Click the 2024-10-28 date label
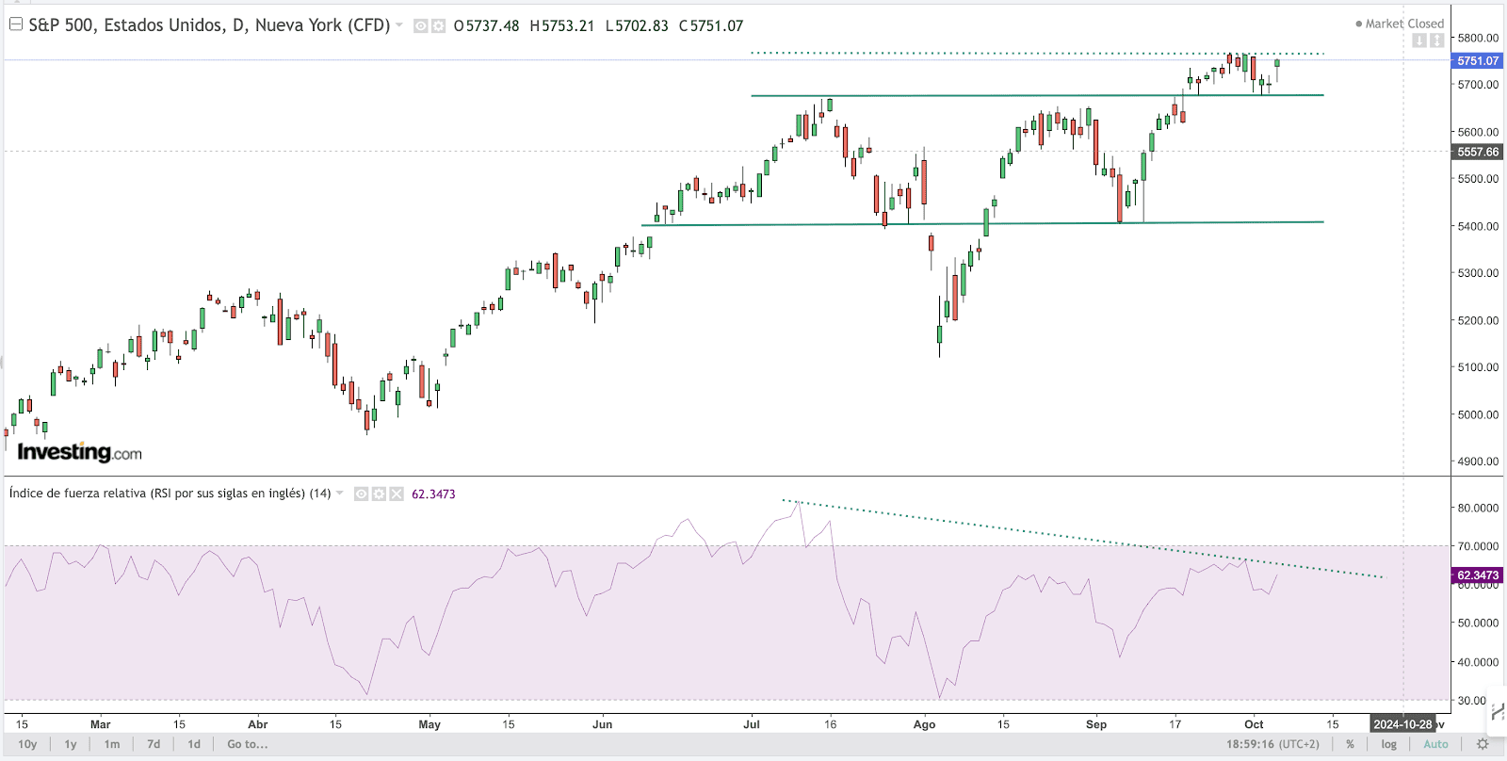The height and width of the screenshot is (761, 1507). (x=1402, y=724)
